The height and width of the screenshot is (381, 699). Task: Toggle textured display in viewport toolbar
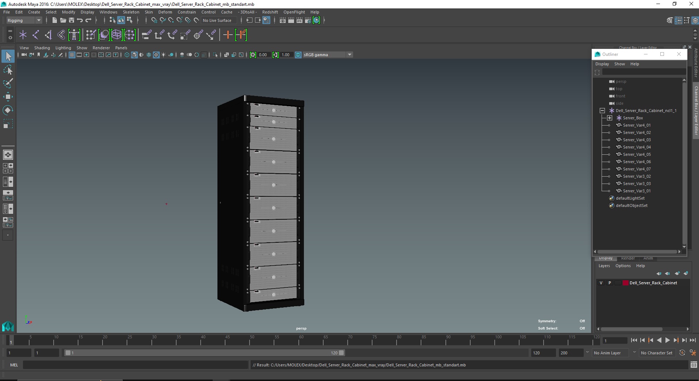(x=156, y=55)
